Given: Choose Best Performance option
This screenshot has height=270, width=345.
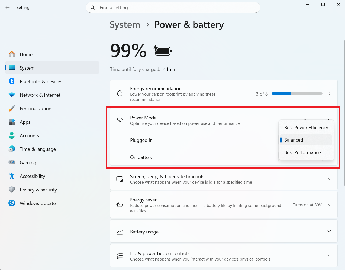Looking at the screenshot, I should [302, 152].
